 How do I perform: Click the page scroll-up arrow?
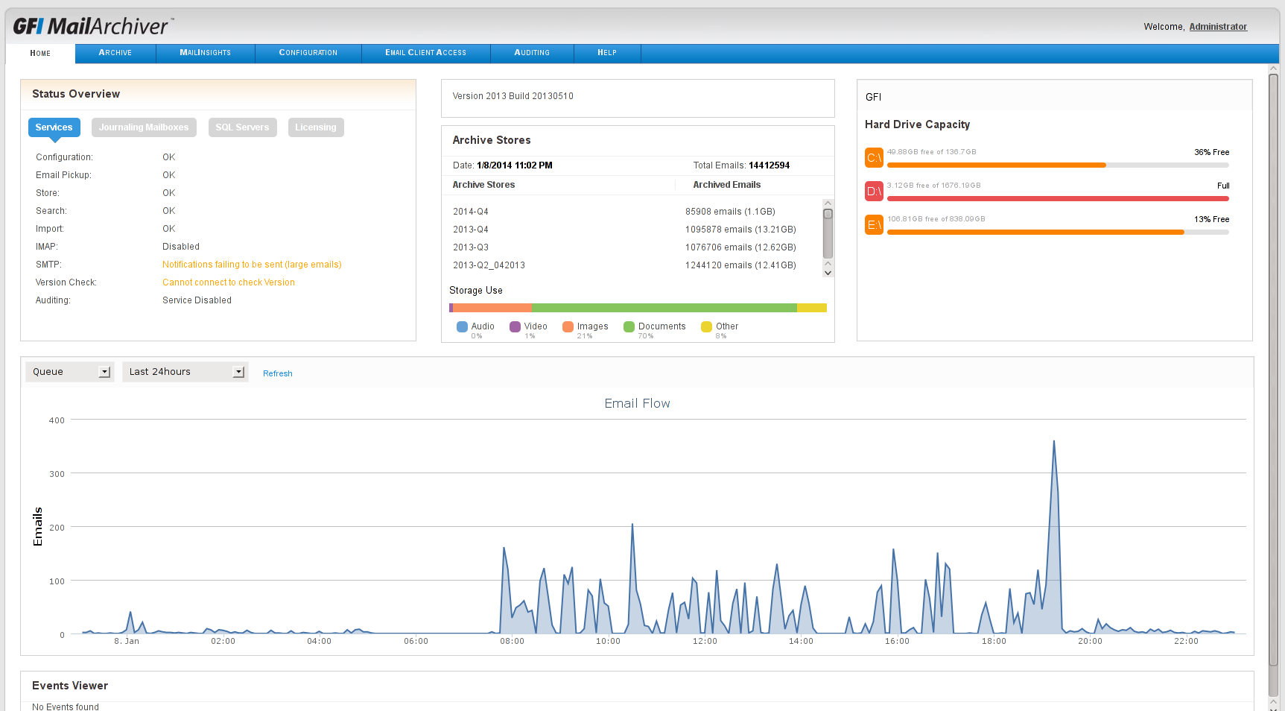click(x=1274, y=69)
